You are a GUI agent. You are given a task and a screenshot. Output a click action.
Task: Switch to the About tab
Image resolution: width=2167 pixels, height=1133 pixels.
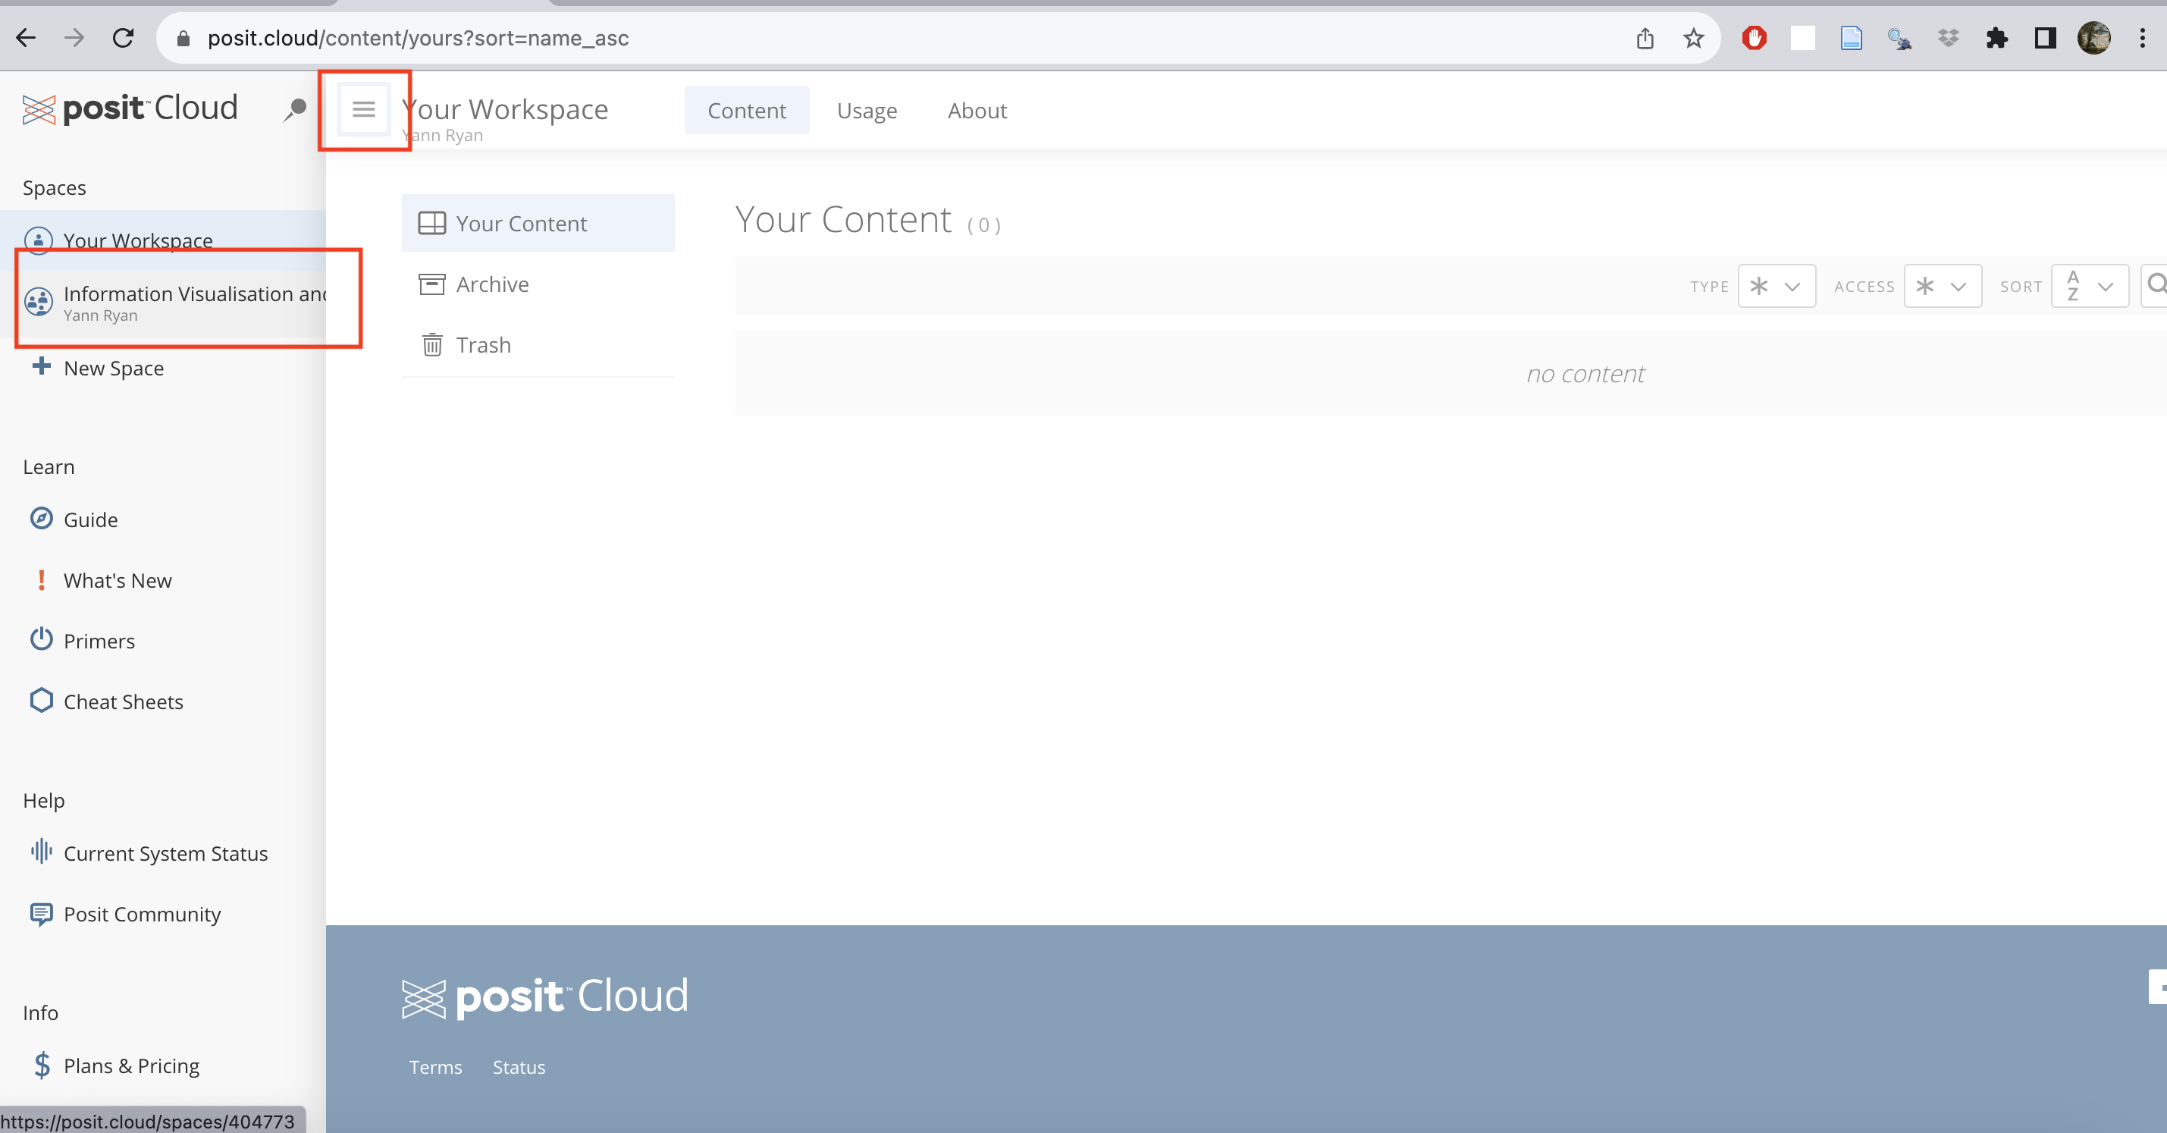[977, 110]
